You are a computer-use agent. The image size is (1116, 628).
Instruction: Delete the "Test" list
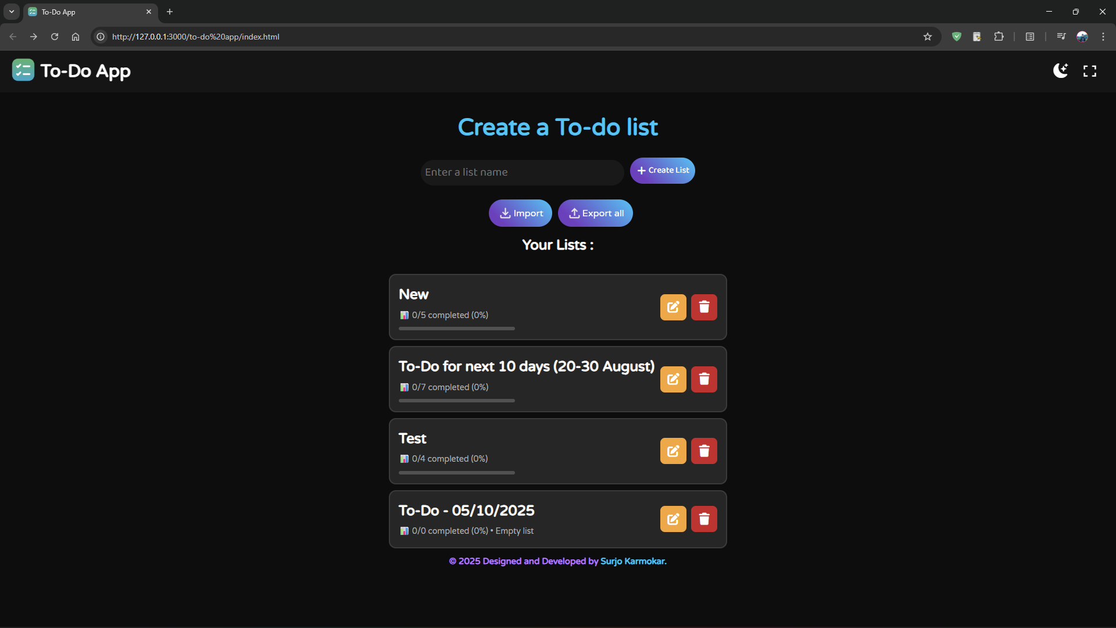(x=704, y=451)
